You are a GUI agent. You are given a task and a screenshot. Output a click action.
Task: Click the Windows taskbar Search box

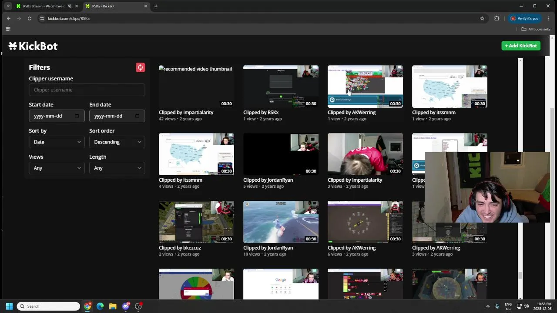click(x=48, y=306)
